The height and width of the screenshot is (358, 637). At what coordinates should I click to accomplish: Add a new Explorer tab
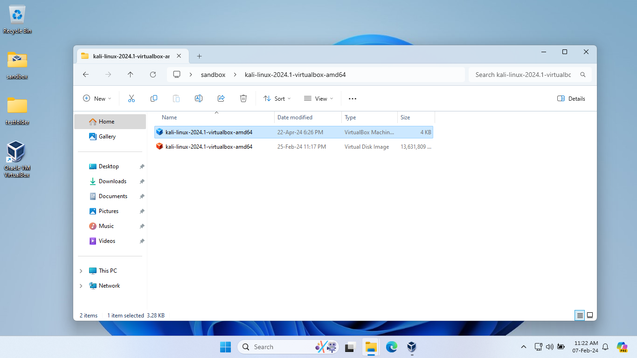199,56
